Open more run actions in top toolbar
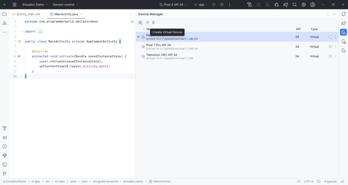The image size is (348, 185). tap(229, 5)
